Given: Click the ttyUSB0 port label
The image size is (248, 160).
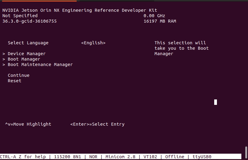Looking at the screenshot, I should [x=202, y=157].
